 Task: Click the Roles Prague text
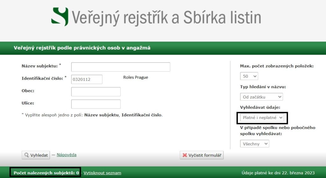point(136,77)
